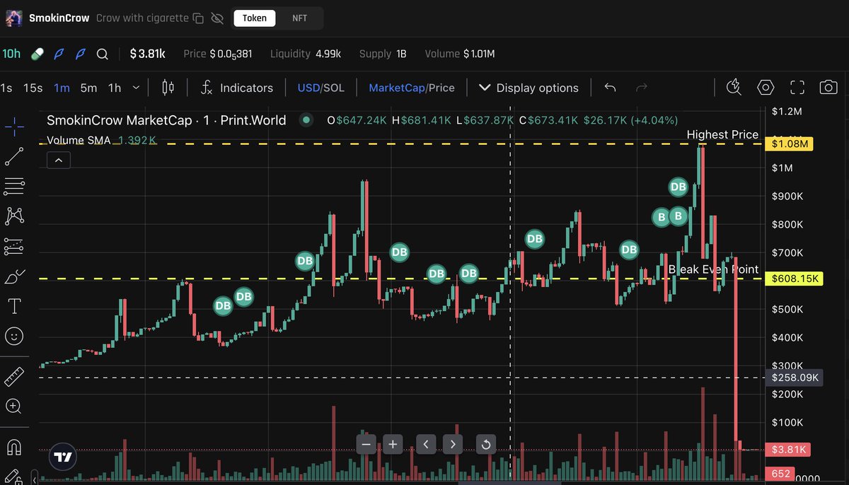Screen dimensions: 849x485
Task: Click the lightning quick-trade icon
Action: click(x=734, y=87)
